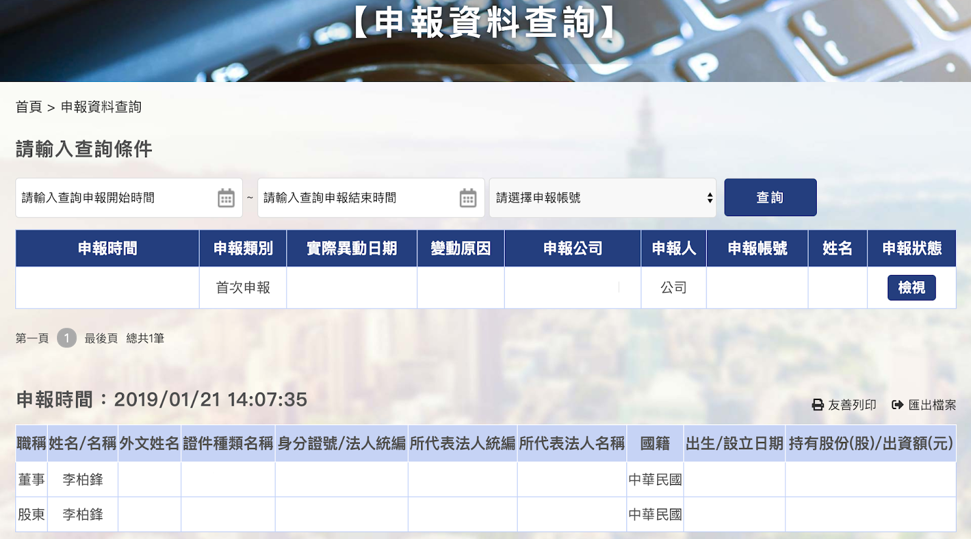971x539 pixels.
Task: Go to 首頁 via breadcrumb
Action: point(29,107)
